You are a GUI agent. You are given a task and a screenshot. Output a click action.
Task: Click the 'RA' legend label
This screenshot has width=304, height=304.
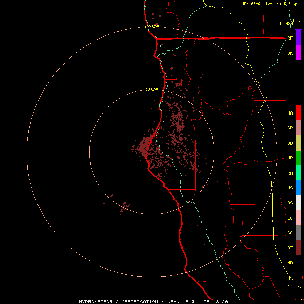tap(290, 173)
